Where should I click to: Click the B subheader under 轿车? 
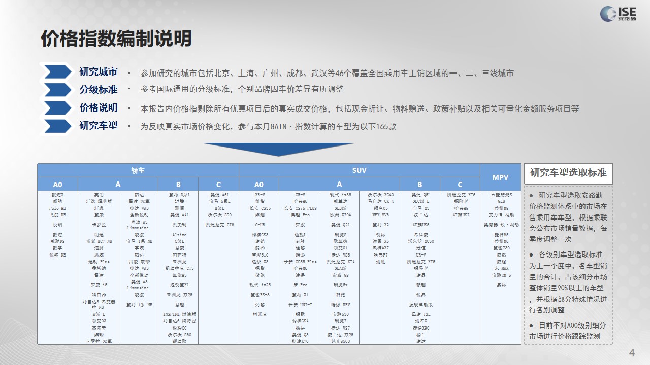click(178, 184)
